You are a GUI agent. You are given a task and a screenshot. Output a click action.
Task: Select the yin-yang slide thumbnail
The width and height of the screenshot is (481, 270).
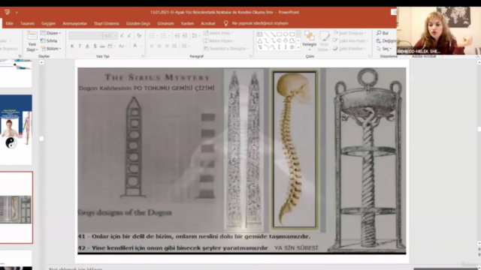point(16,130)
